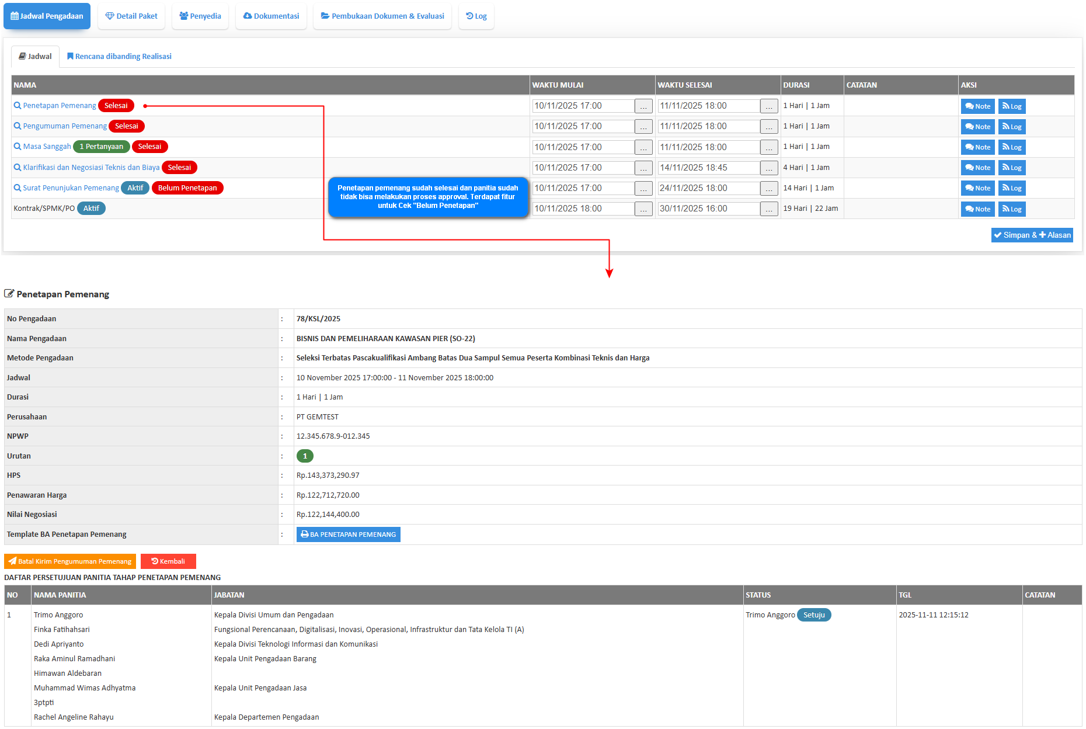Switch to Detail Paket tab
The width and height of the screenshot is (1086, 729).
tap(131, 16)
